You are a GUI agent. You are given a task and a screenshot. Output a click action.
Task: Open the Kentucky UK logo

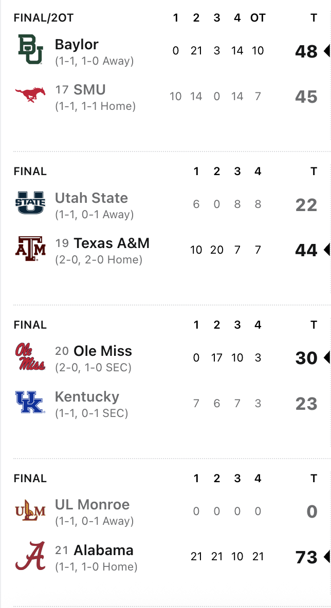point(30,403)
